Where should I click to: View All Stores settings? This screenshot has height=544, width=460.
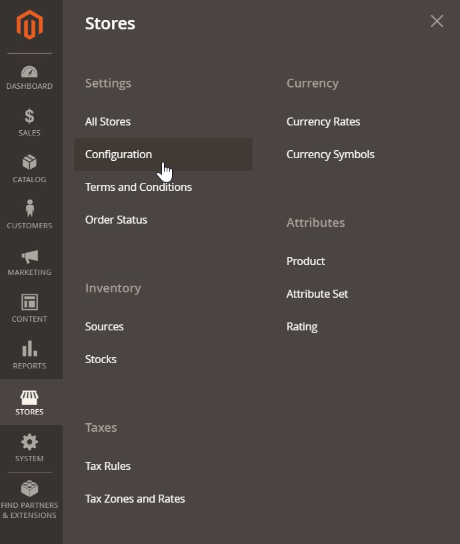point(107,121)
